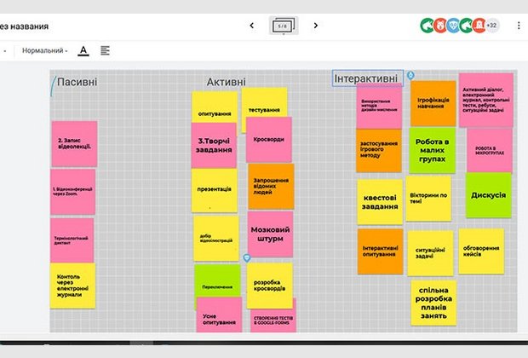Select the yellow 'Вікторини по темі' note
This screenshot has width=528, height=358.
tap(428, 199)
